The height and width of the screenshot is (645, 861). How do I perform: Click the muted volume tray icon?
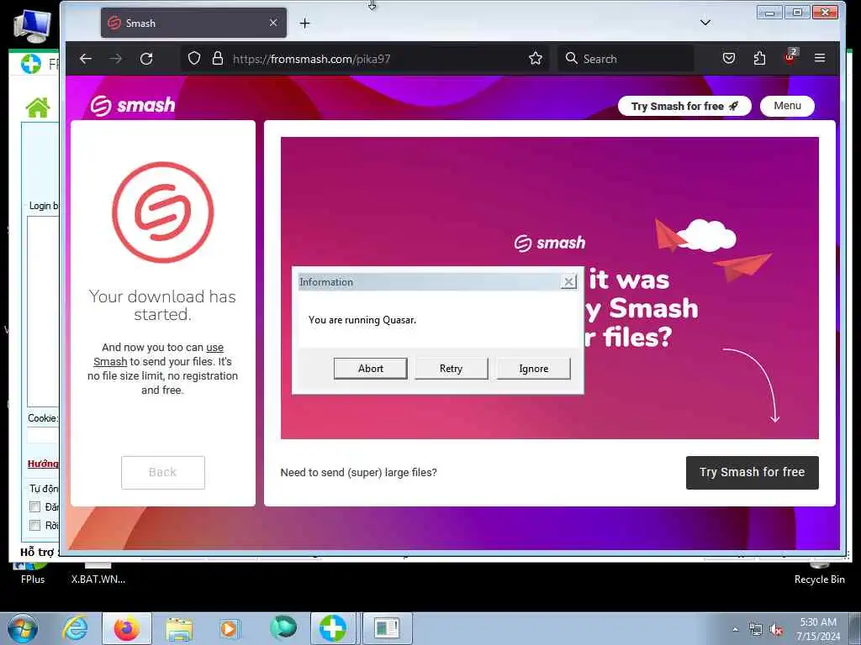pyautogui.click(x=776, y=630)
